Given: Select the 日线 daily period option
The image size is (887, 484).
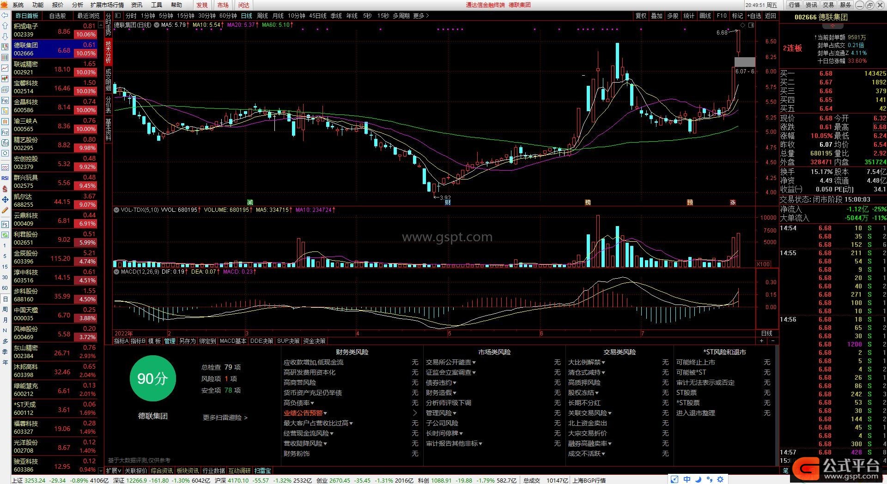Looking at the screenshot, I should click(246, 16).
